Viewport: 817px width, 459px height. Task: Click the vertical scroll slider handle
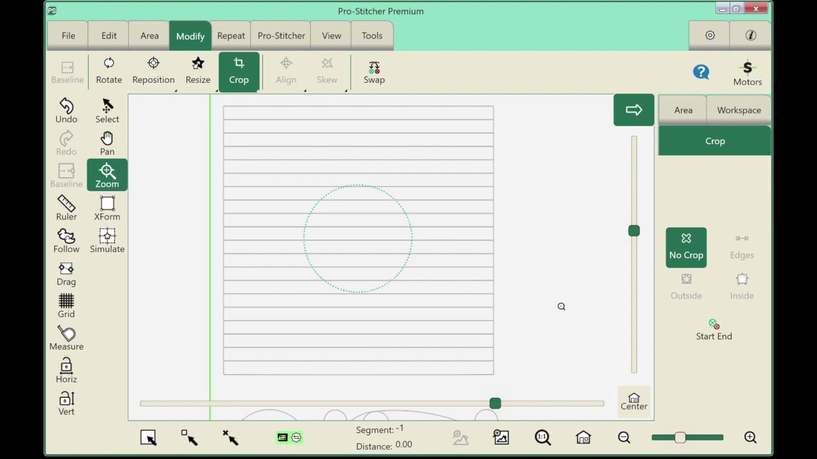(634, 231)
